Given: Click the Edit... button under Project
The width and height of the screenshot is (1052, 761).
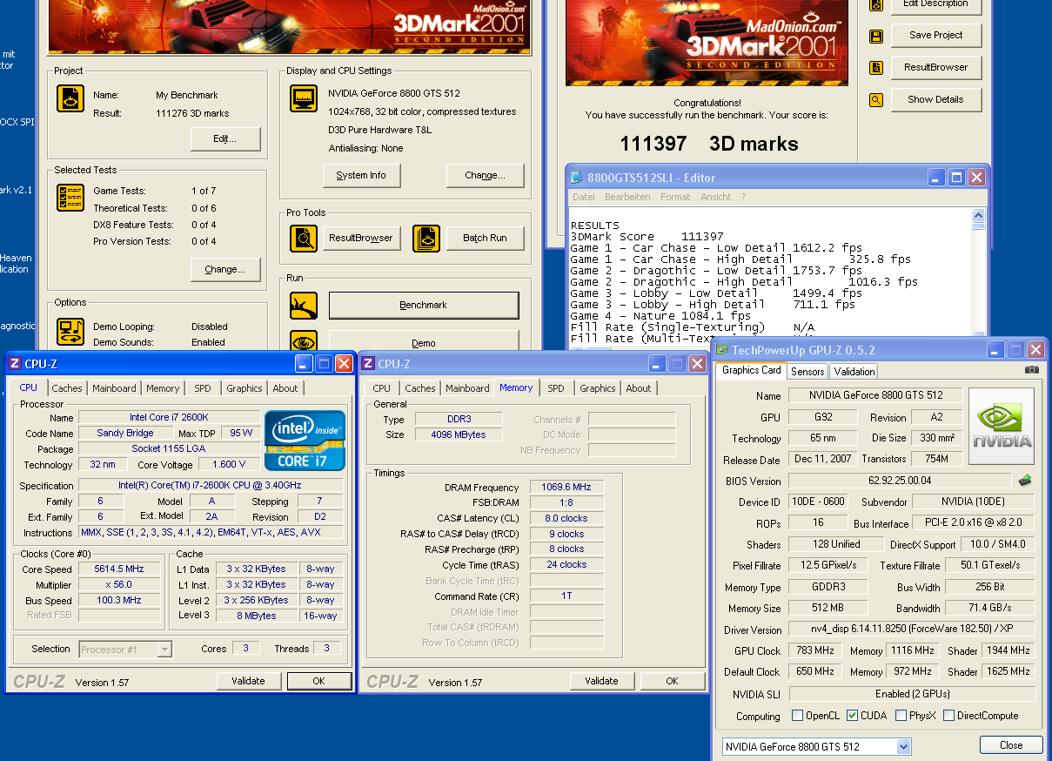Looking at the screenshot, I should 225,139.
